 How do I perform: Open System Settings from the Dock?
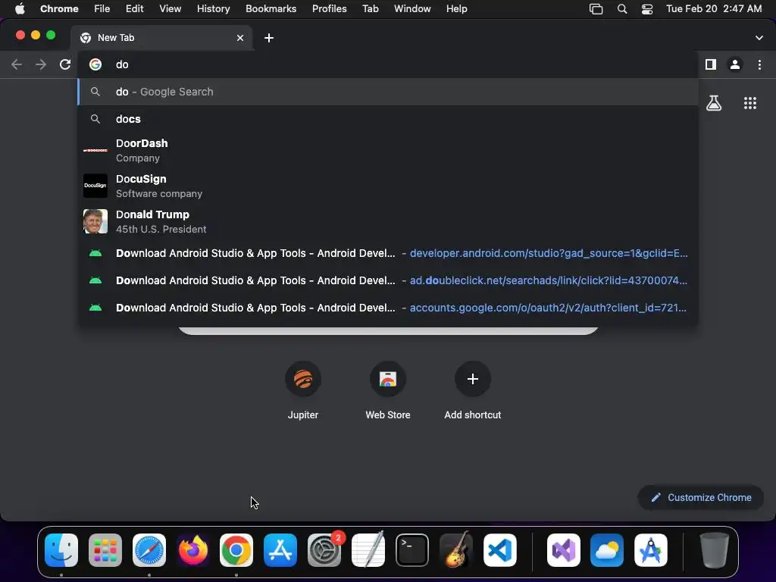(324, 550)
